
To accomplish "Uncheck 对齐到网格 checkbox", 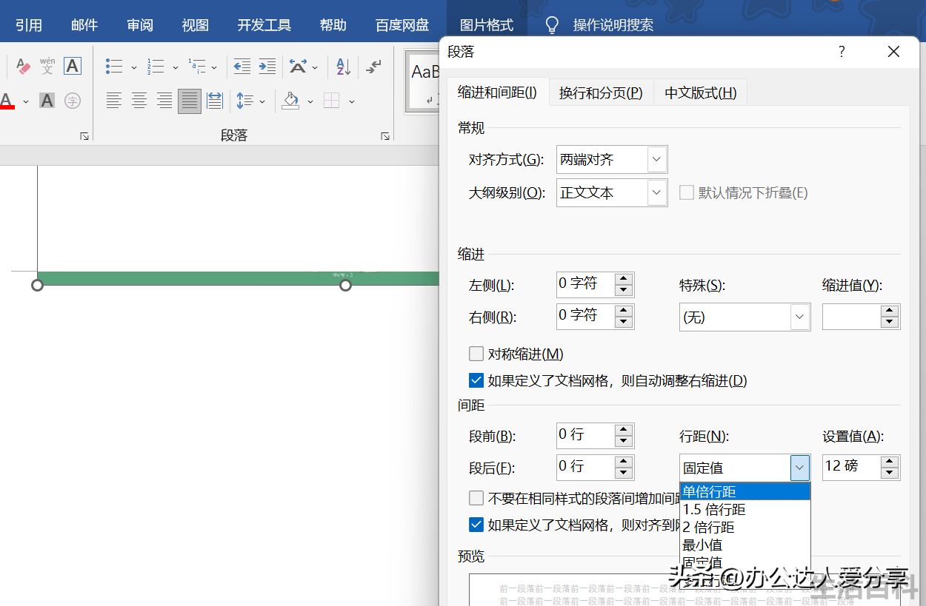I will click(x=476, y=525).
